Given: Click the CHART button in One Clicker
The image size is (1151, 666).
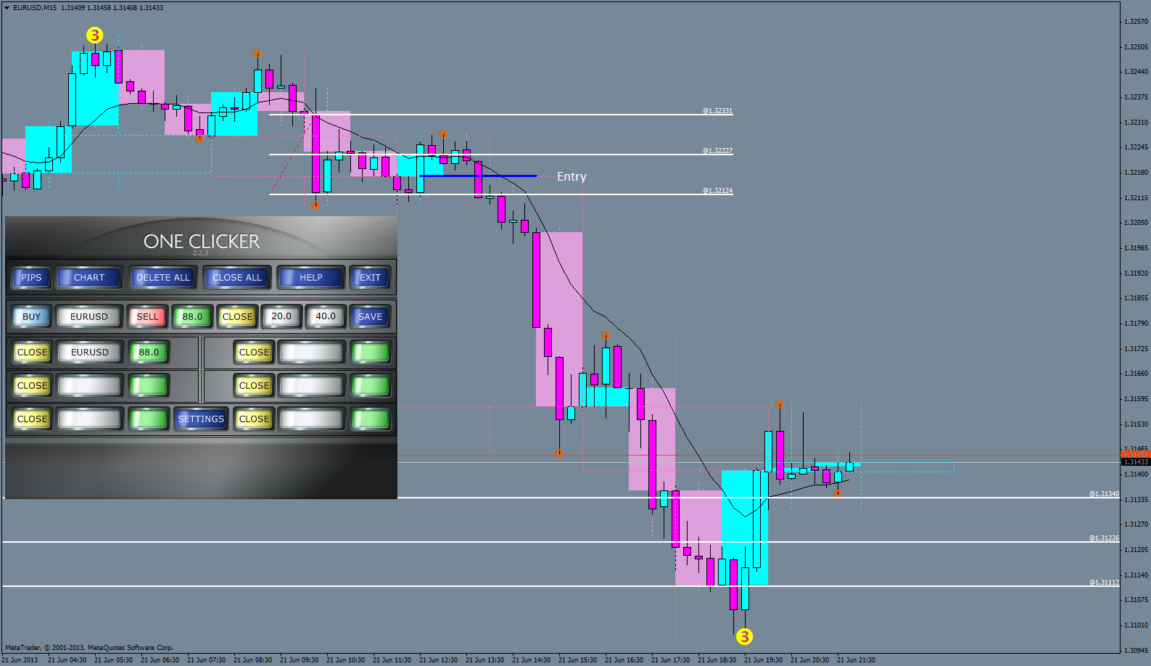Looking at the screenshot, I should pos(89,277).
